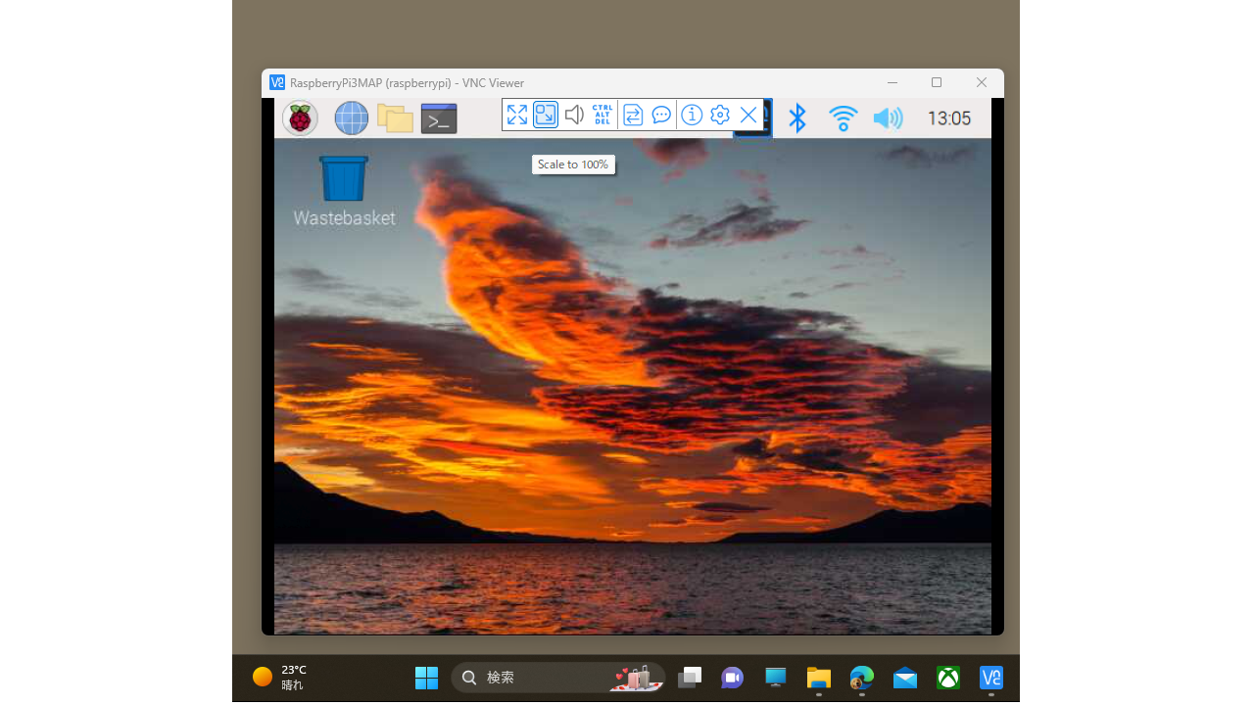1254x705 pixels.
Task: Open the Raspberry Pi application menu
Action: 300,118
